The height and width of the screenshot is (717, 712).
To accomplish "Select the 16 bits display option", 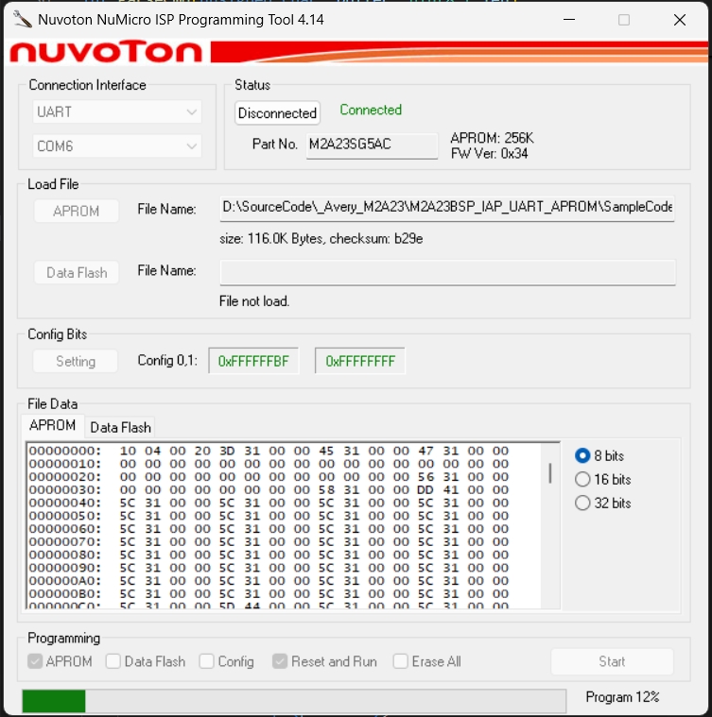I will point(582,479).
